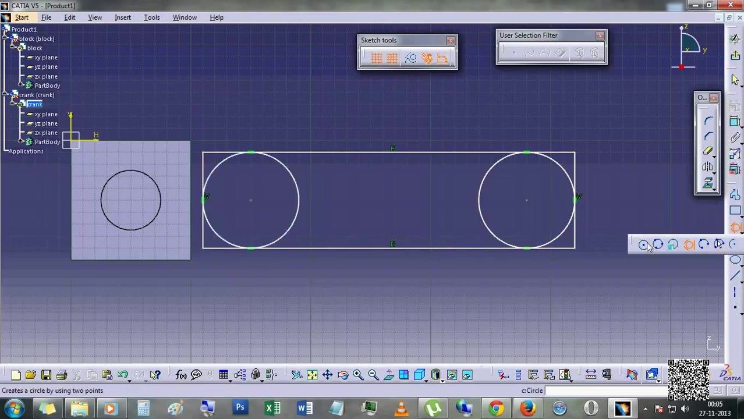
Task: Select the basic Circle tool in circle flyout
Action: [x=643, y=245]
